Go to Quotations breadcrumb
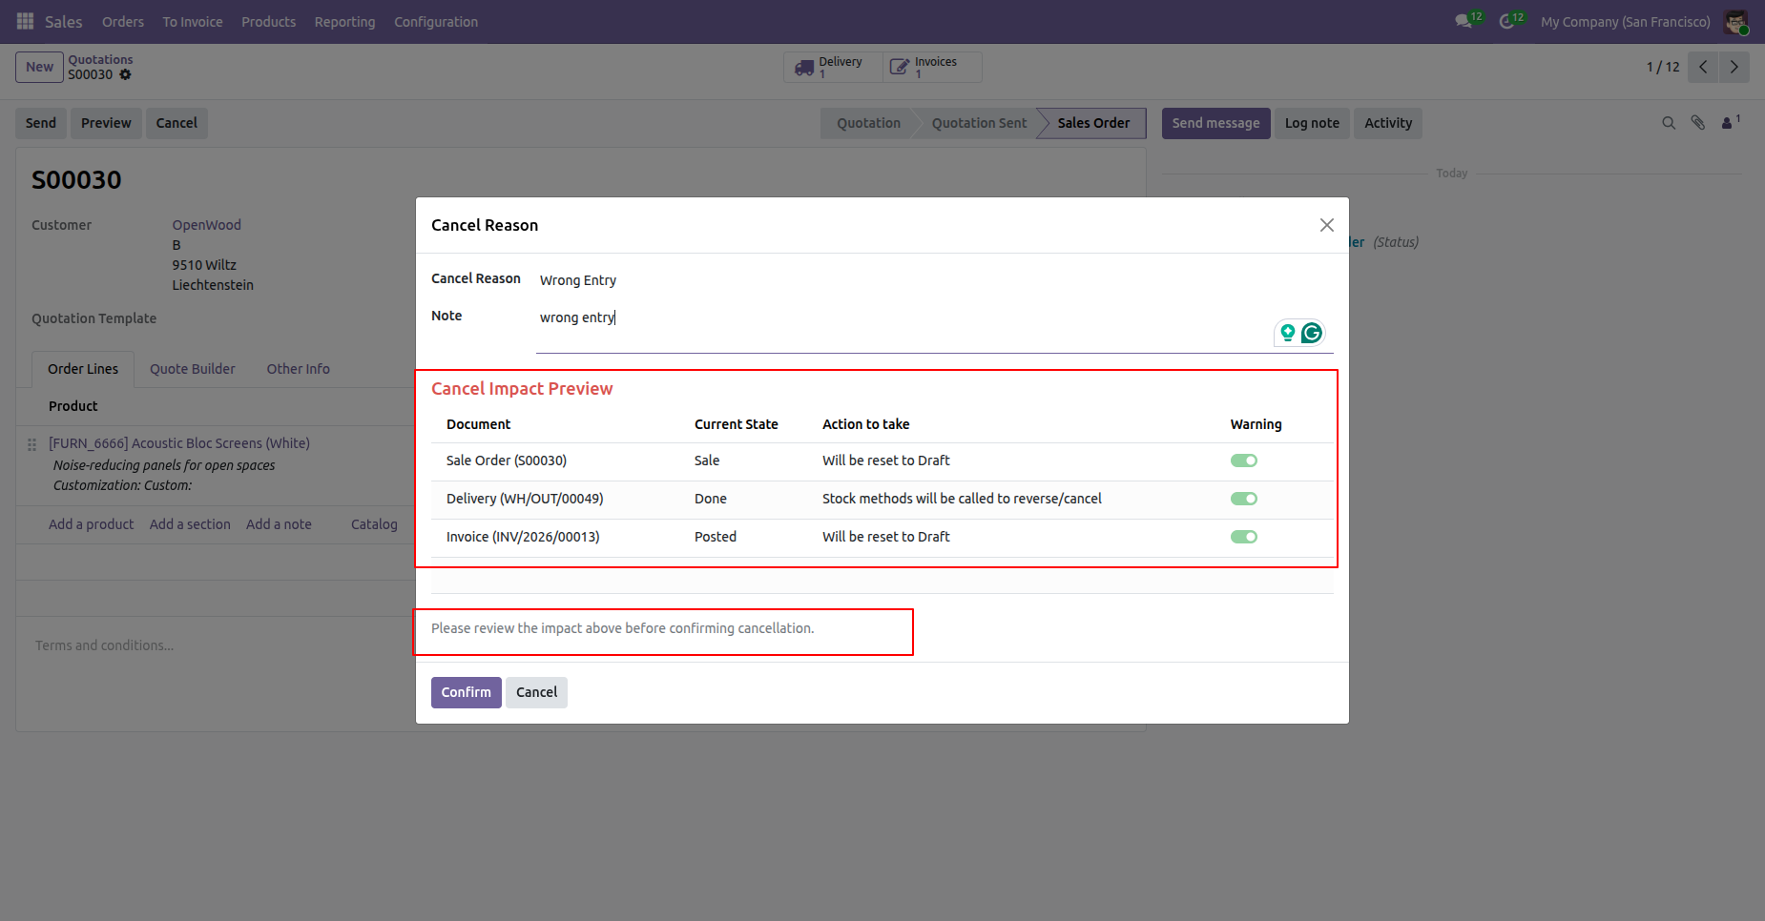The image size is (1765, 921). 100,59
